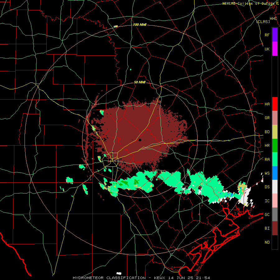
Task: Click the [CLAS] units label
Action: (x=263, y=22)
